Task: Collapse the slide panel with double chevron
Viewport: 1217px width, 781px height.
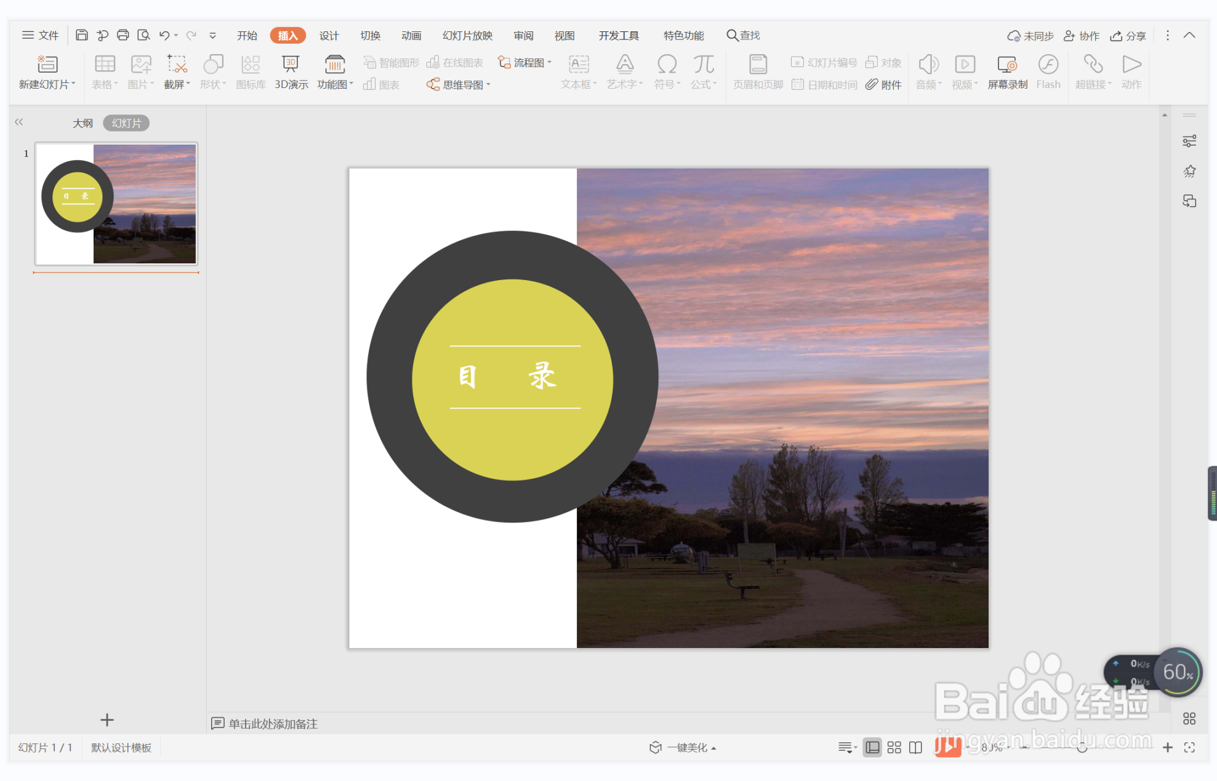Action: (x=19, y=122)
